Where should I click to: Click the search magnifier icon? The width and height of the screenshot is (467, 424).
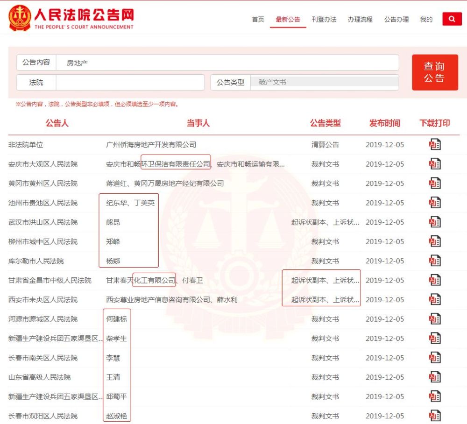(452, 19)
